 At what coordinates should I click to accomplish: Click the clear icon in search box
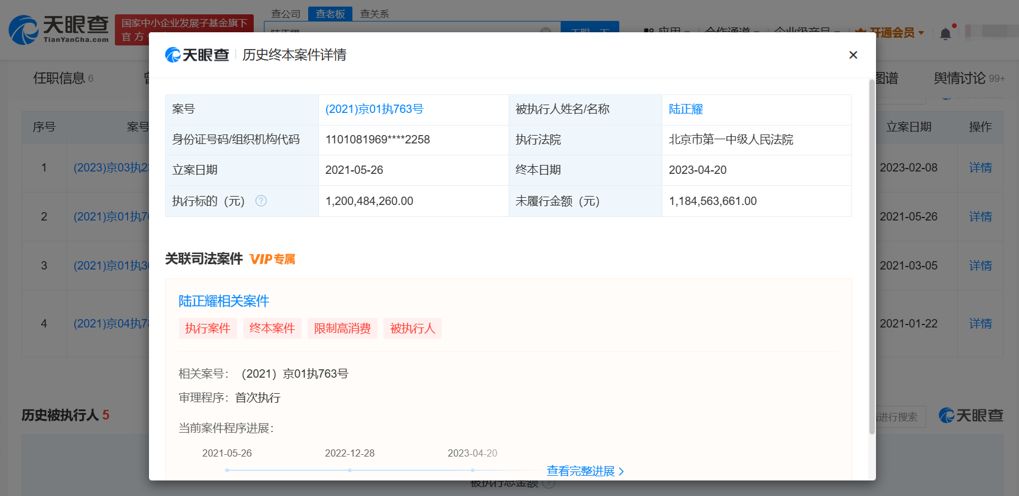click(x=546, y=31)
